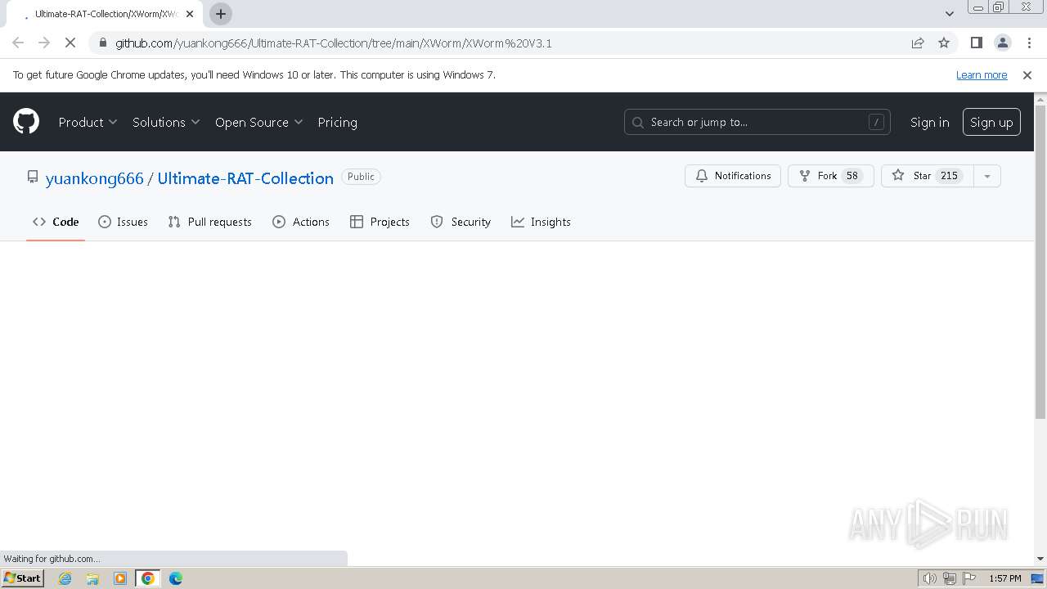This screenshot has height=589, width=1047.
Task: Click the address bar URL
Action: 333,43
